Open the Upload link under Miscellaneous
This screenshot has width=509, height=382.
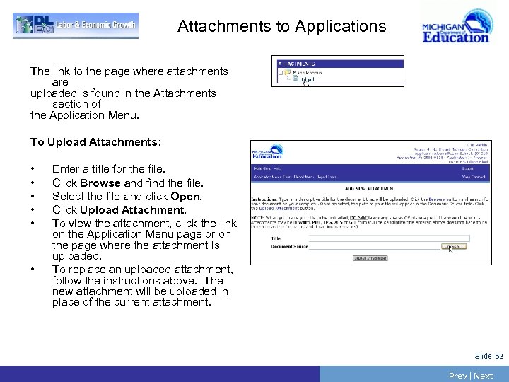pos(307,79)
